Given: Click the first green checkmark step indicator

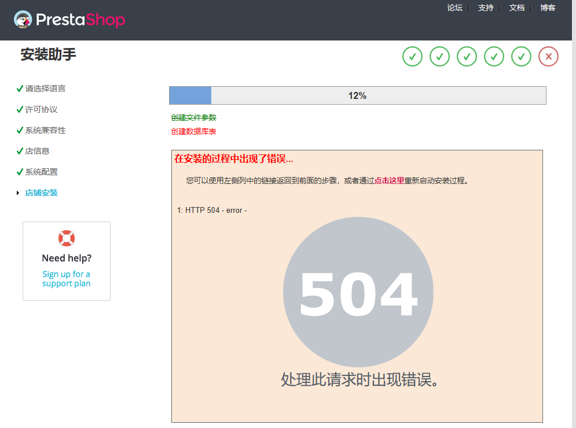Looking at the screenshot, I should tap(412, 56).
